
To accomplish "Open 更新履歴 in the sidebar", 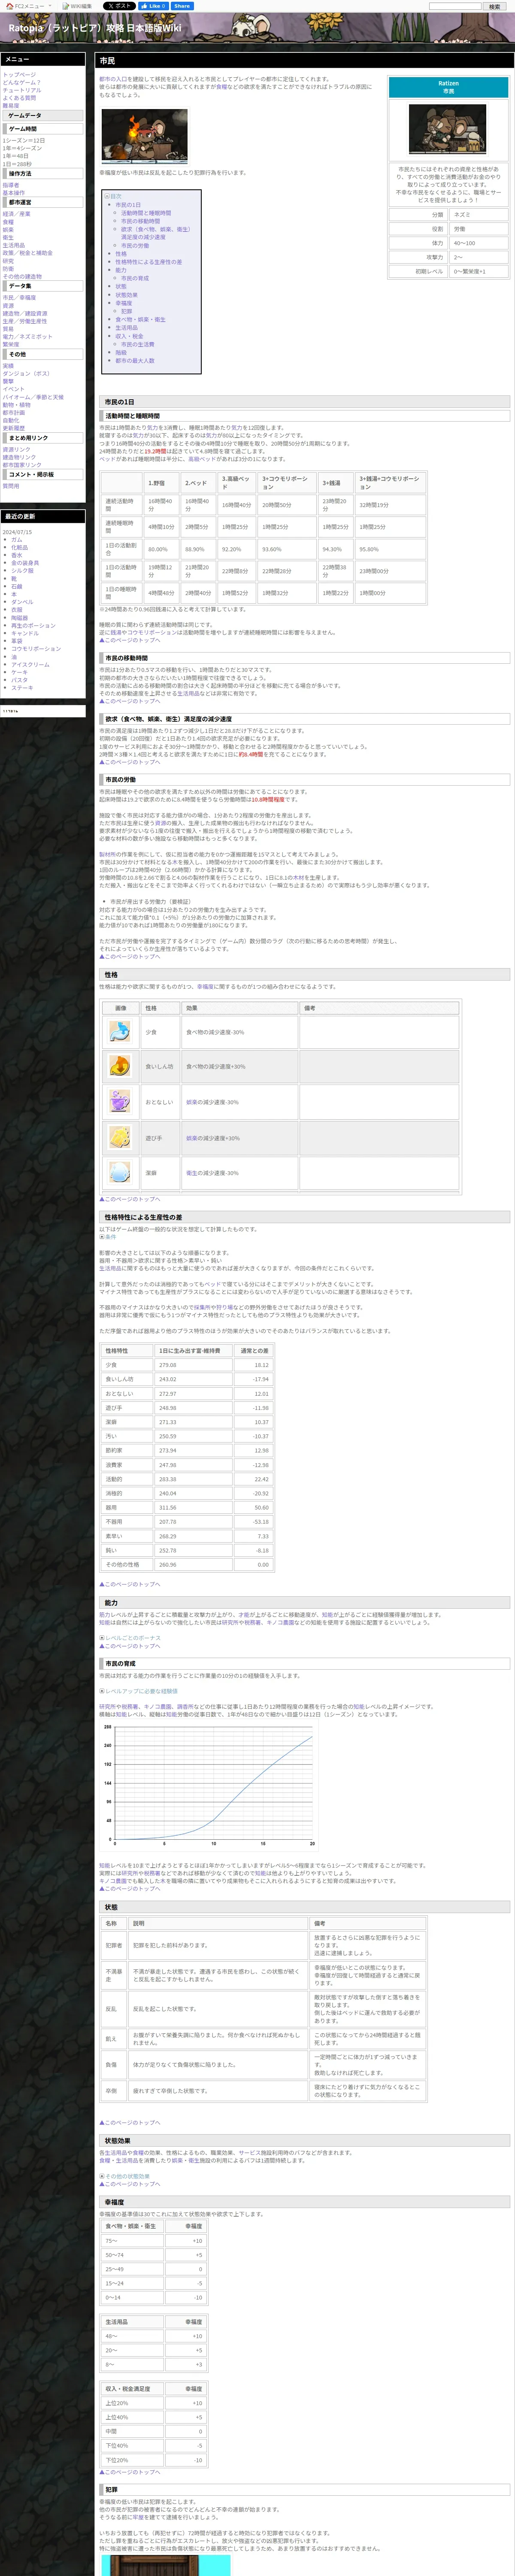I will click(x=14, y=428).
